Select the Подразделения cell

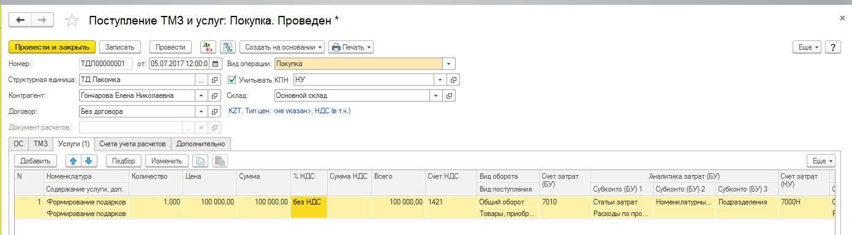coord(747,202)
